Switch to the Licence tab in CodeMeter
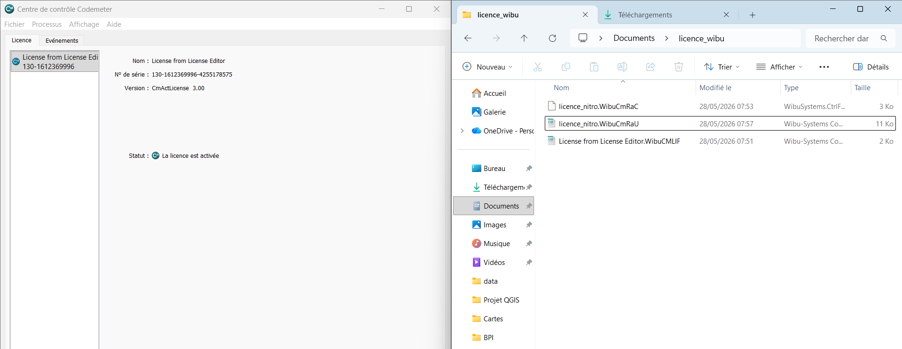Screen dimensions: 902x349 (22, 40)
